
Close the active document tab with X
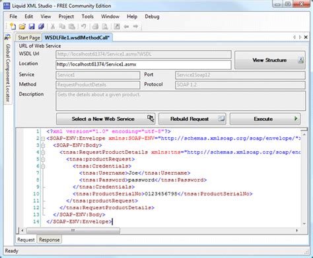point(306,37)
